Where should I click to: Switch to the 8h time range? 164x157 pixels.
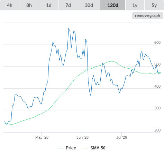(x=29, y=5)
